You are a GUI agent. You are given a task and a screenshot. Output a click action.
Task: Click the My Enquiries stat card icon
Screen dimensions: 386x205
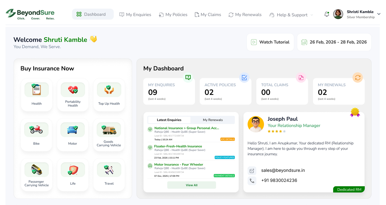(188, 77)
